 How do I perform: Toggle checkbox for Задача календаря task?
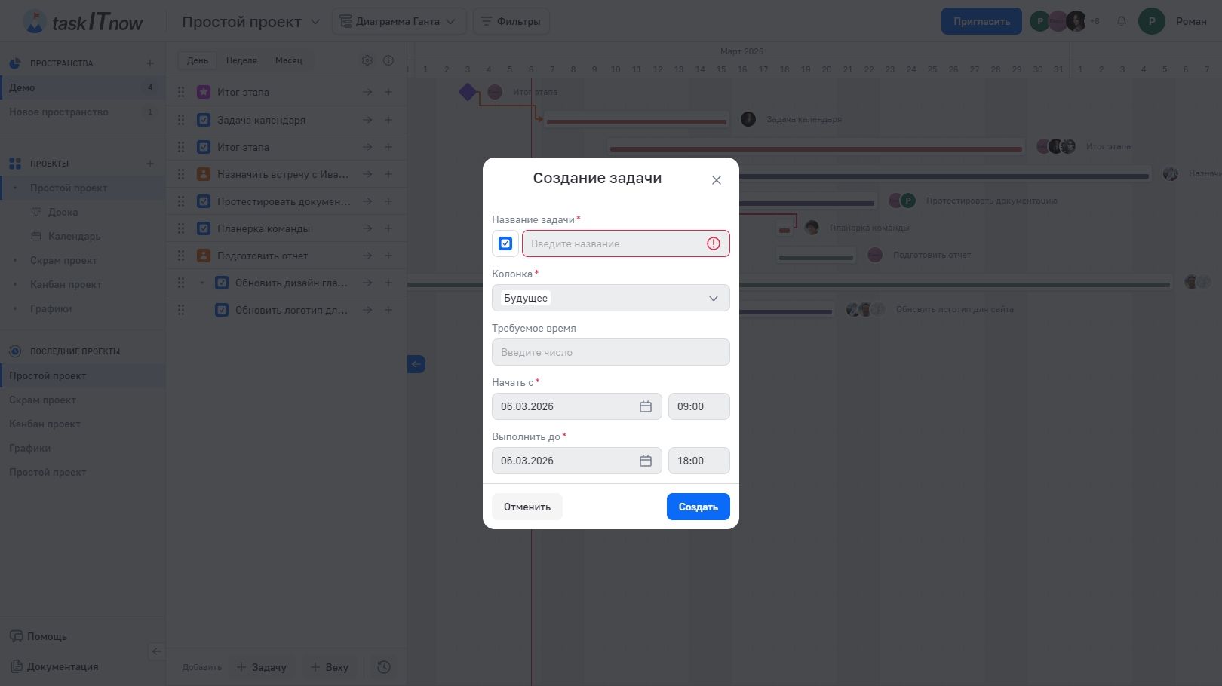[x=204, y=120]
